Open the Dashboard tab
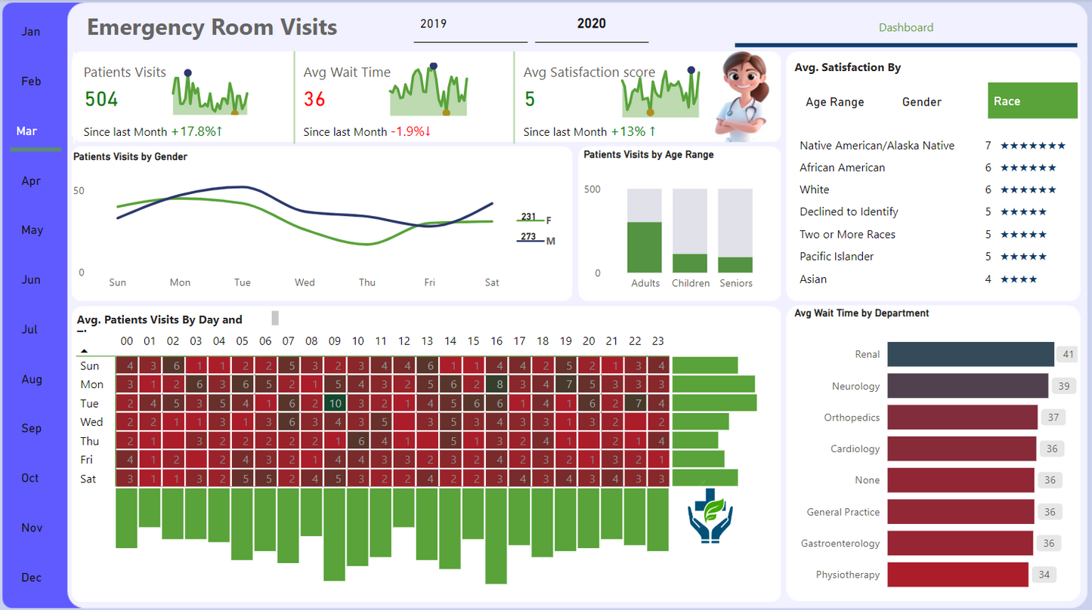 [x=905, y=28]
